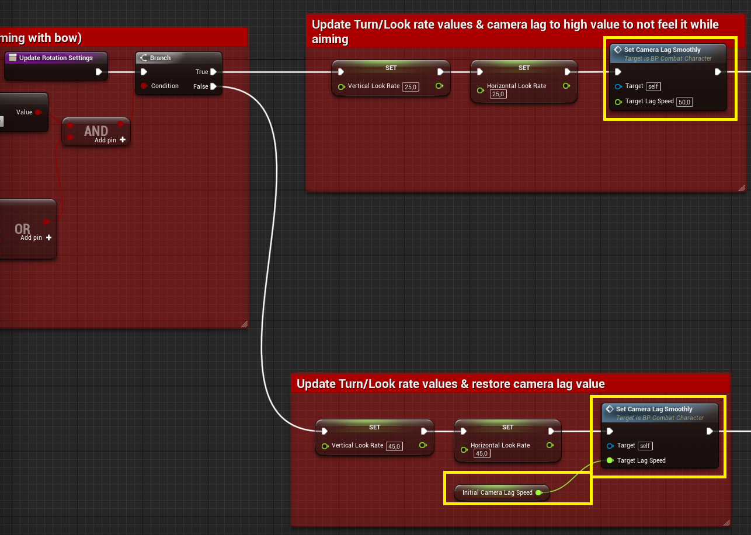Add a pin to the OR node
This screenshot has height=535, width=751.
click(x=48, y=237)
